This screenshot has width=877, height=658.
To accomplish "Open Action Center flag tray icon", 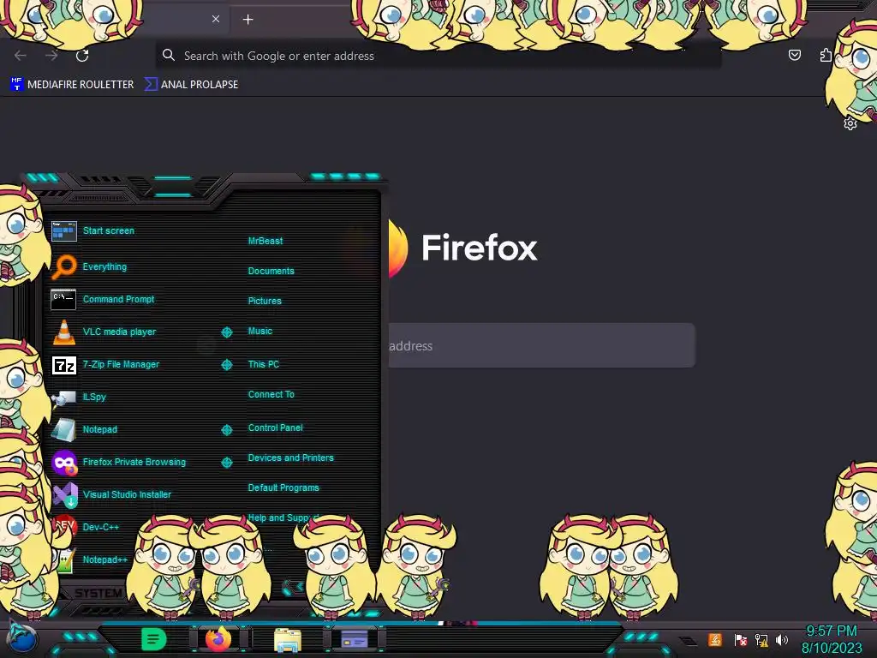I will coord(741,639).
